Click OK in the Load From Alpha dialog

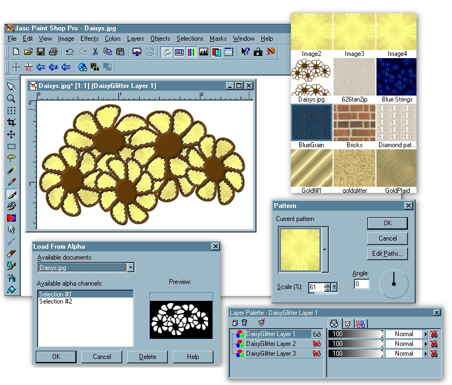pos(56,357)
